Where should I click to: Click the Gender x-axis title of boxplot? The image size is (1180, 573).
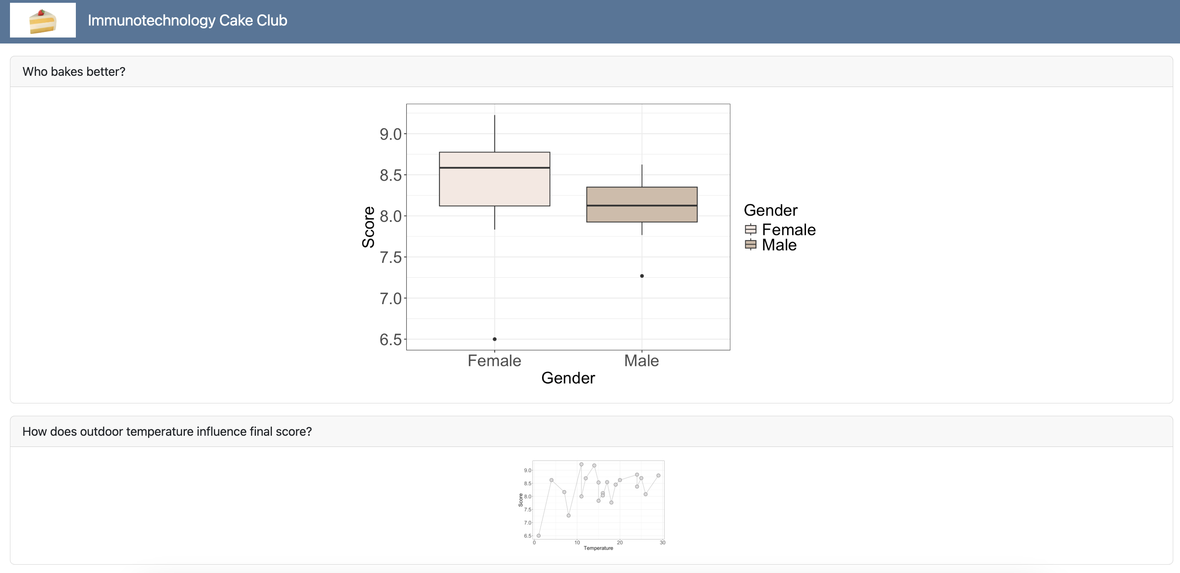click(568, 378)
